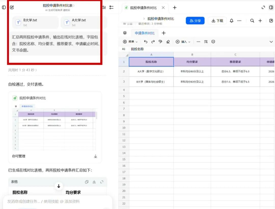The height and width of the screenshot is (209, 275).
Task: Share the spreadsheet with 分享 button
Action: click(x=195, y=21)
